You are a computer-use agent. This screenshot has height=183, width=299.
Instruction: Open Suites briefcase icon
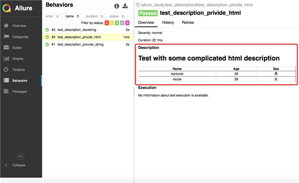coord(6,47)
